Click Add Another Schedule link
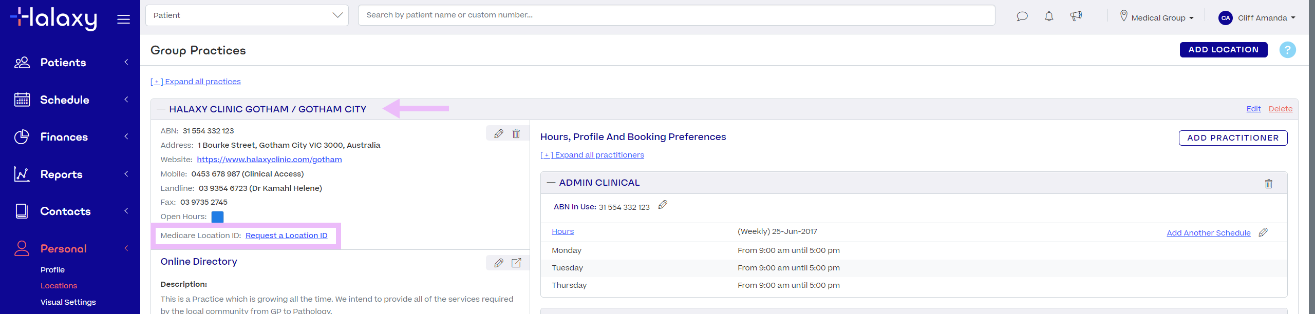Screen dimensions: 1315x314 (x=1209, y=233)
